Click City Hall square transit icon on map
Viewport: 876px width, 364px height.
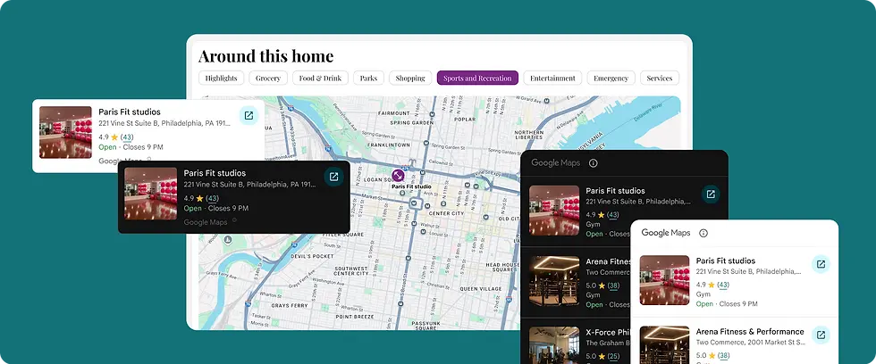coord(414,203)
